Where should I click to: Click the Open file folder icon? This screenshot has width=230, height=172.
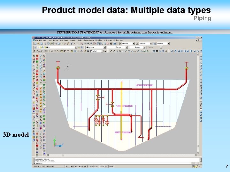tap(38, 44)
